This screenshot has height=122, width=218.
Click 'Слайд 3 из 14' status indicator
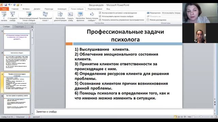[7, 117]
